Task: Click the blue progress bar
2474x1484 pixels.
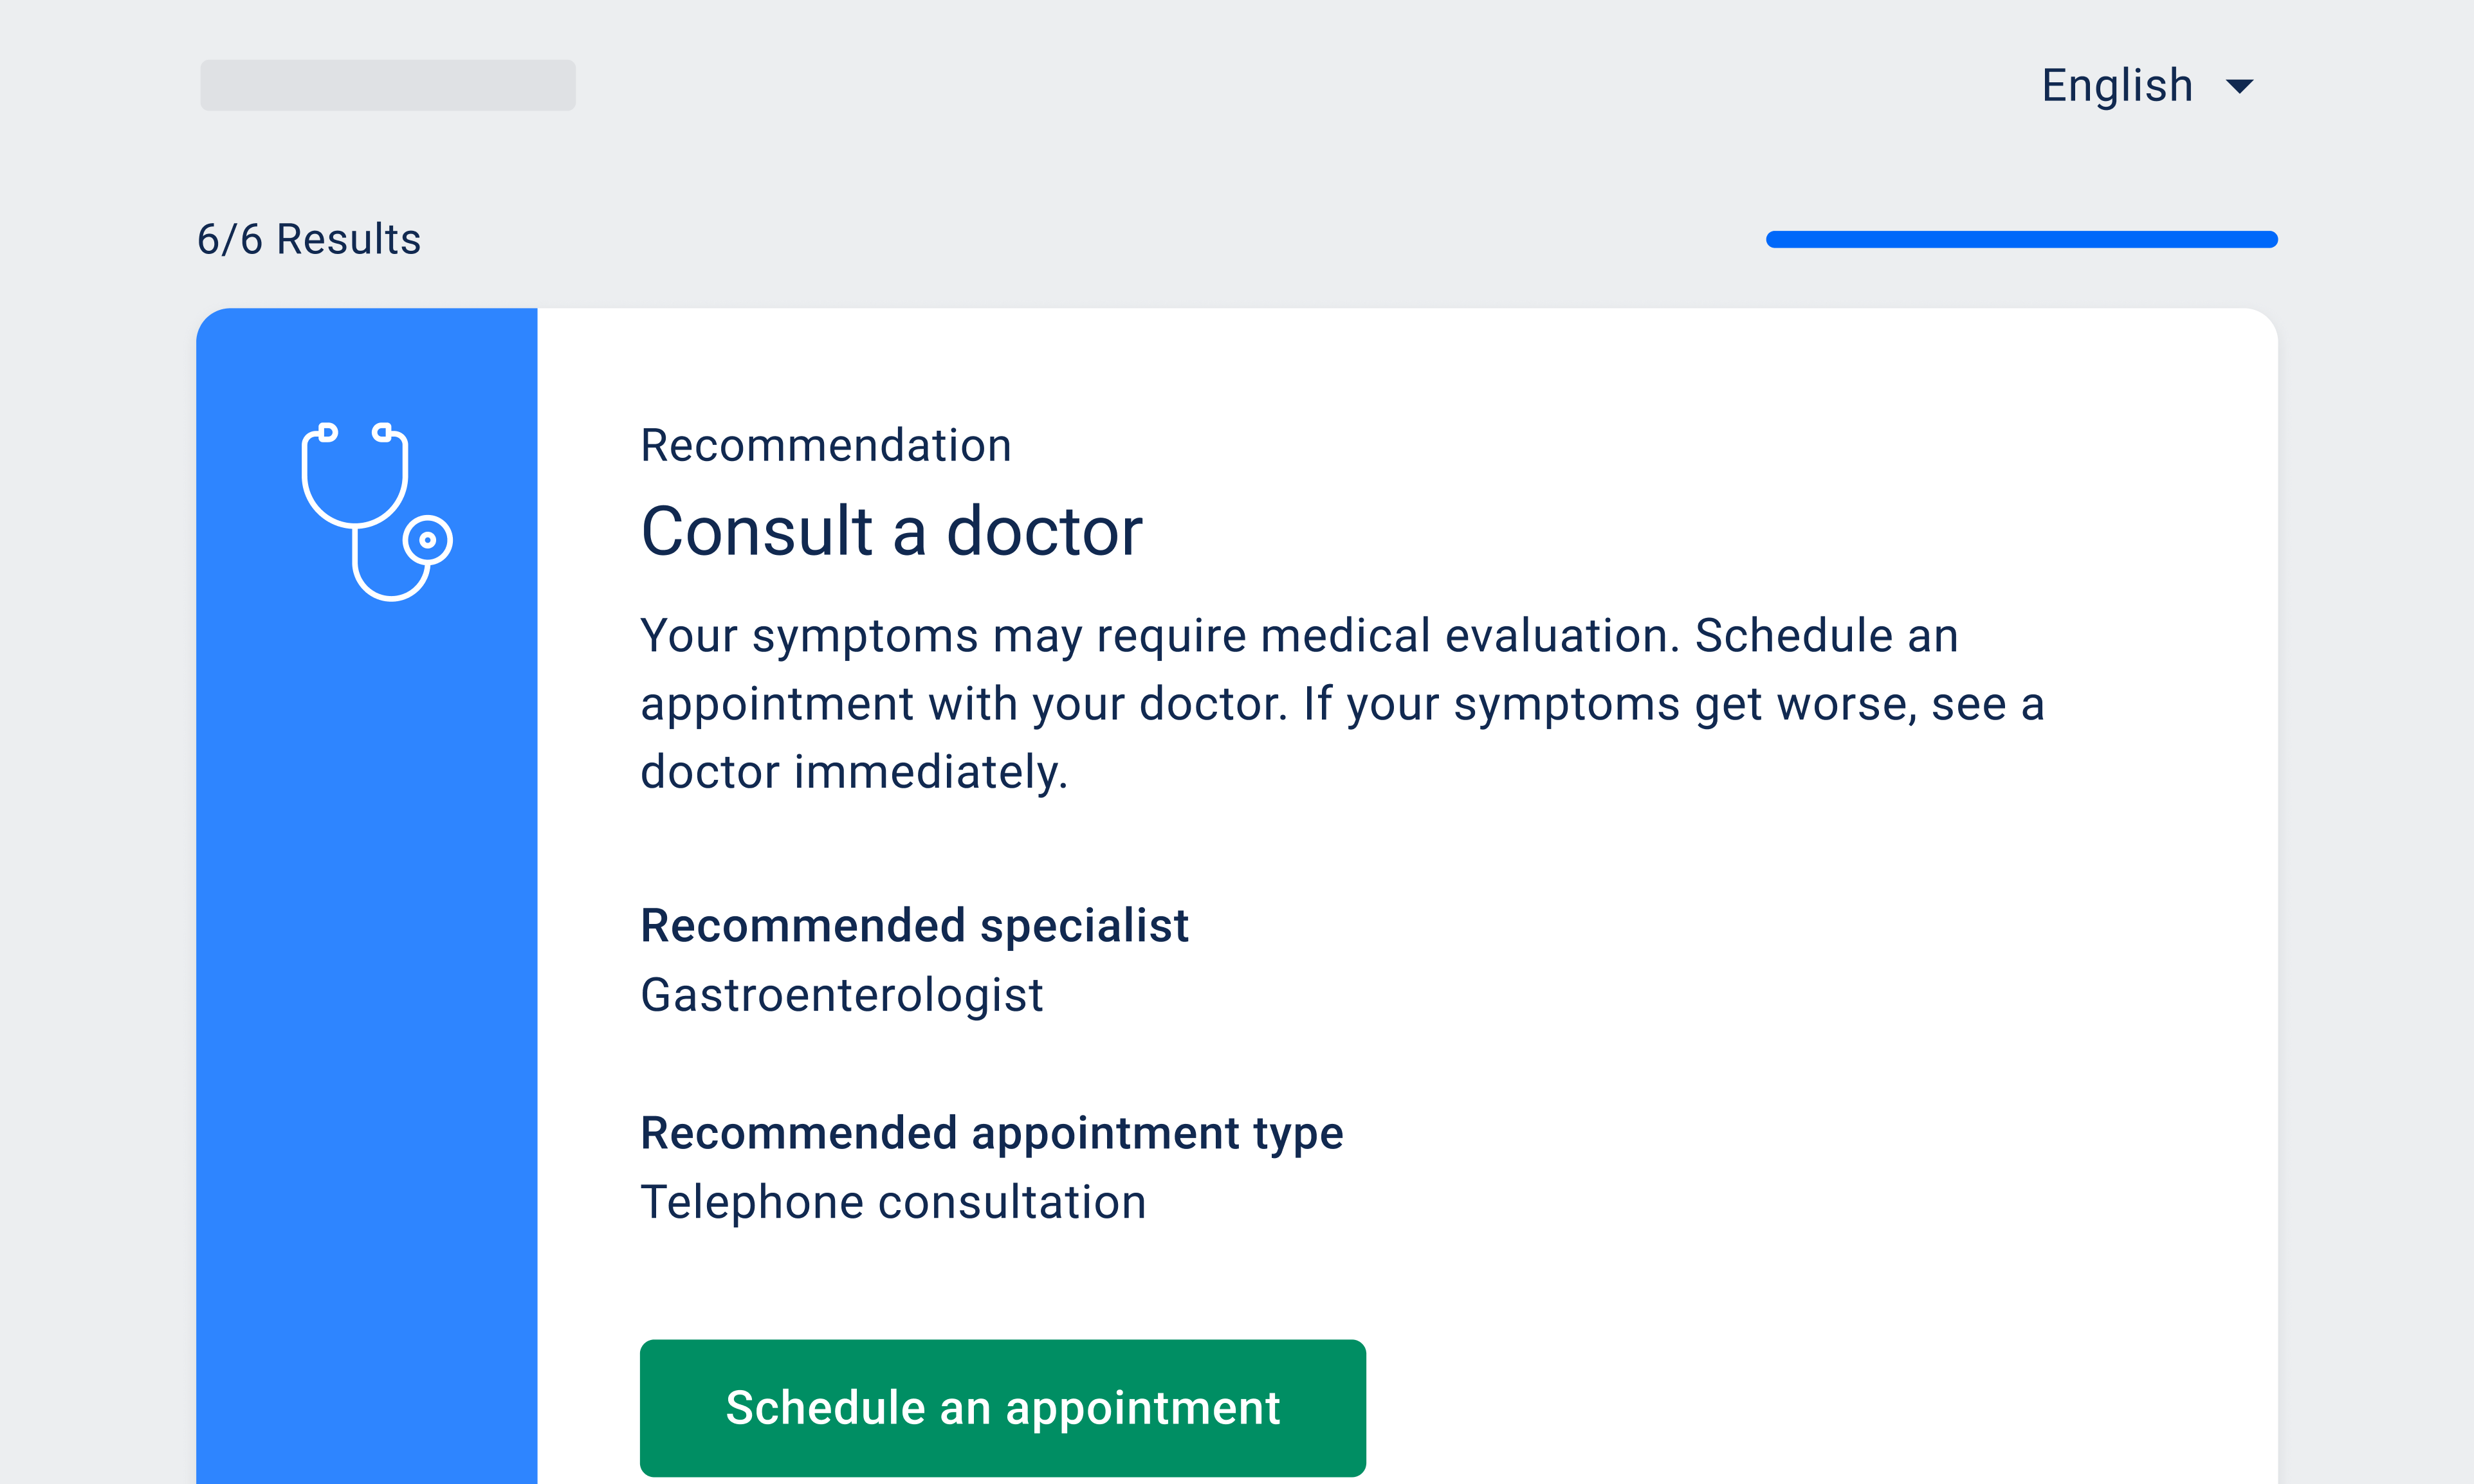Action: coord(2020,239)
